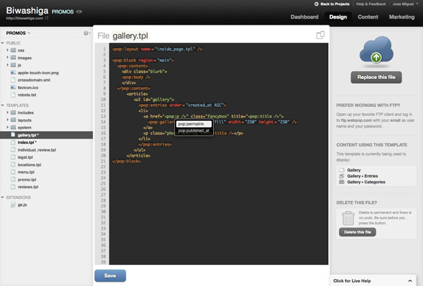Choose pop:permalink autocomplete suggestion

[x=194, y=123]
